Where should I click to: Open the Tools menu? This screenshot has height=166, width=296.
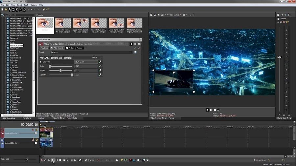pos(26,5)
